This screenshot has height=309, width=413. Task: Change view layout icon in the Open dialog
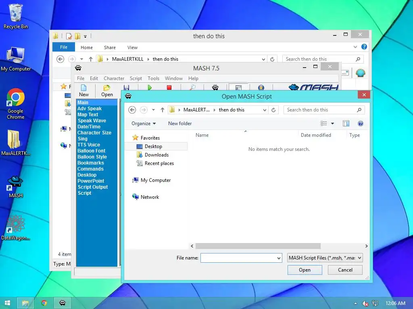(324, 124)
